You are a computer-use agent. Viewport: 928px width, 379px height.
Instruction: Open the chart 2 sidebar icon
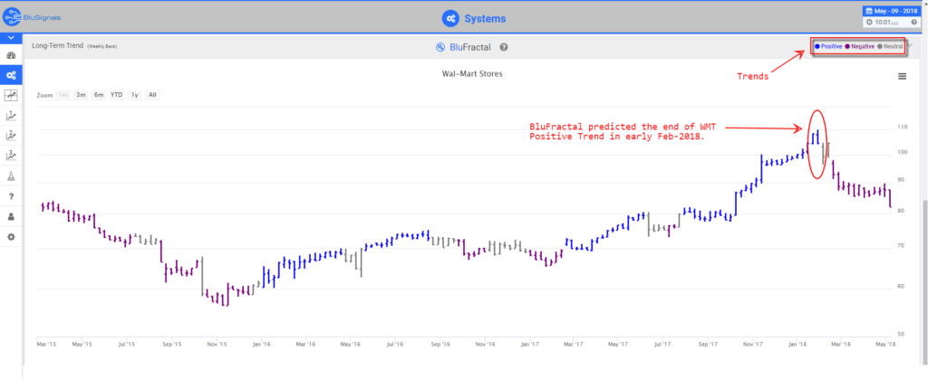pyautogui.click(x=11, y=135)
